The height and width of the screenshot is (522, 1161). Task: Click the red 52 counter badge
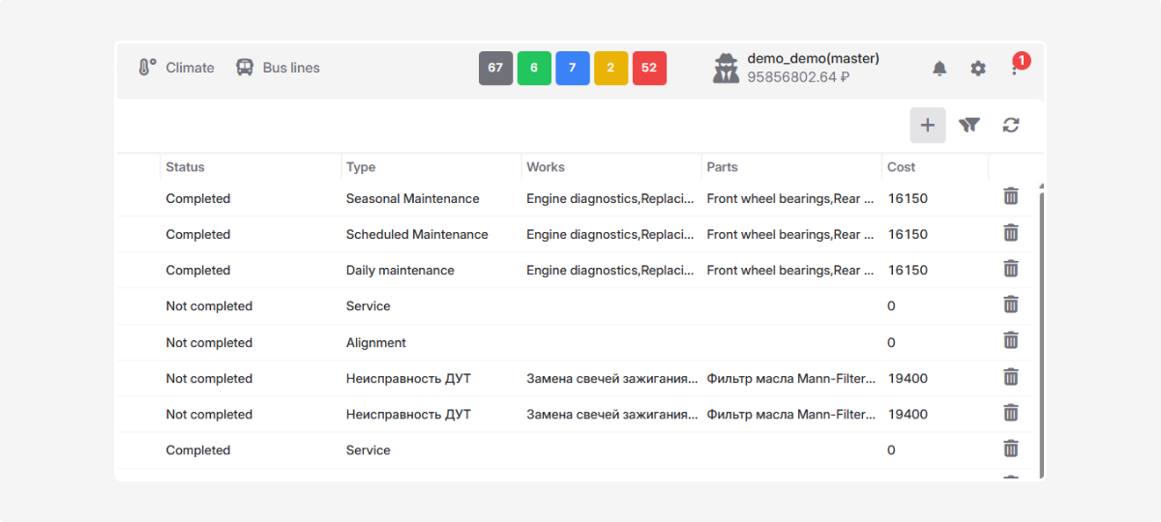(649, 68)
